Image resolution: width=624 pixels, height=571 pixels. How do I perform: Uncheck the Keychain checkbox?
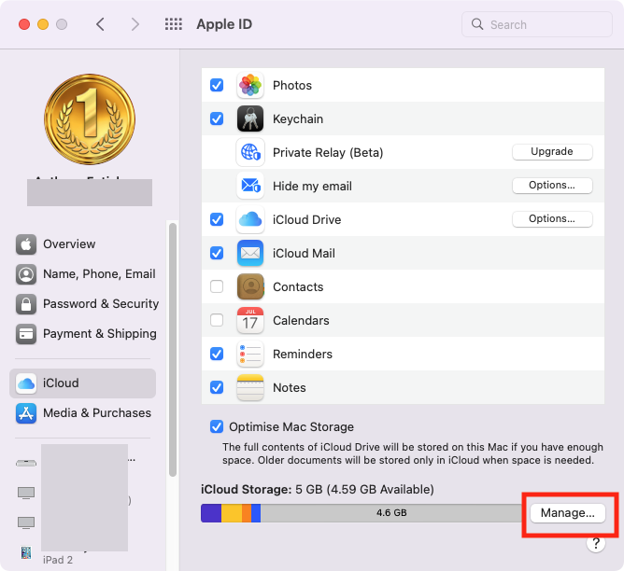[217, 118]
